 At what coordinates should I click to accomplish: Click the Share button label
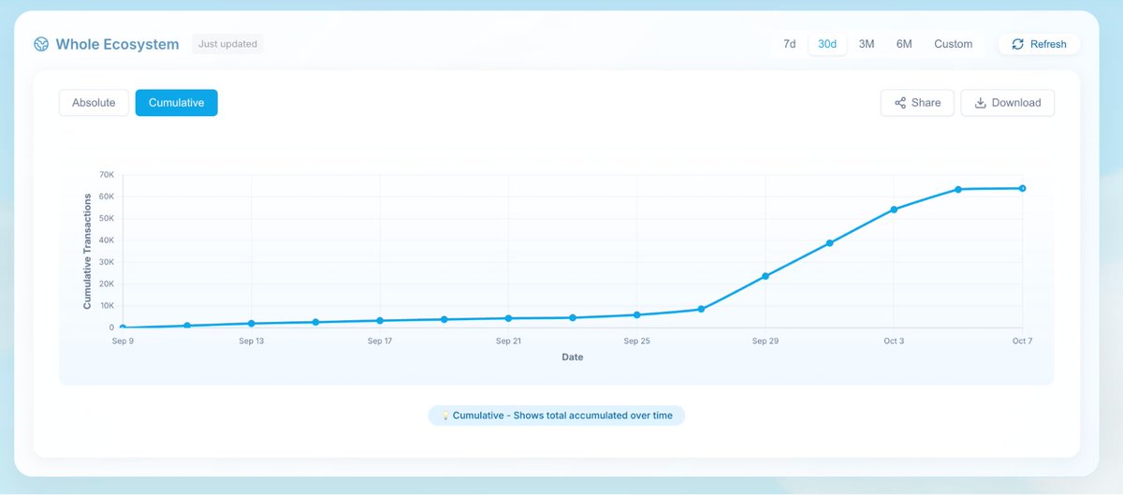pos(926,103)
